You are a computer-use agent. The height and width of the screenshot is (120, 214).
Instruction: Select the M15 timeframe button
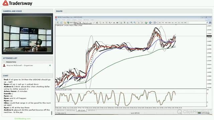pyautogui.click(x=166, y=23)
